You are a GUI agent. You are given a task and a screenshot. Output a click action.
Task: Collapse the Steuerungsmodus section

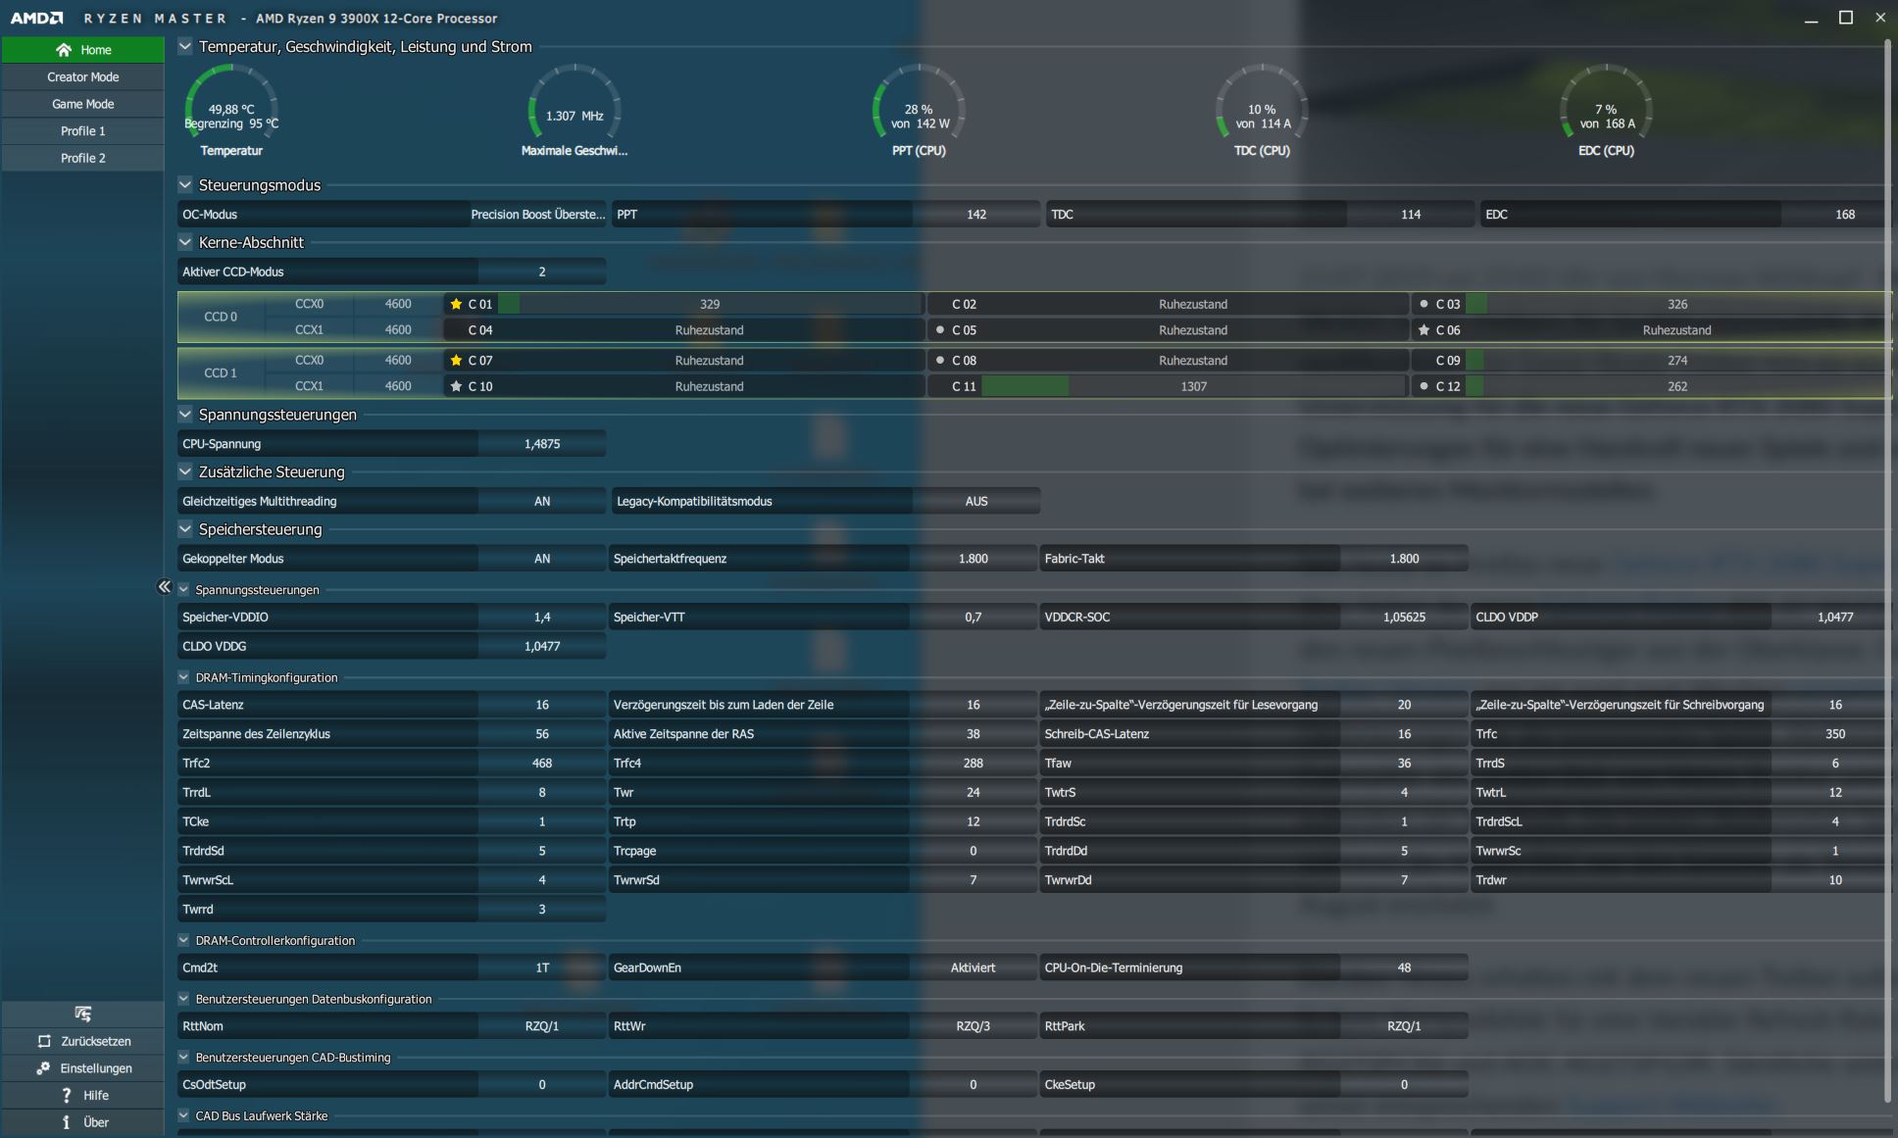tap(185, 184)
